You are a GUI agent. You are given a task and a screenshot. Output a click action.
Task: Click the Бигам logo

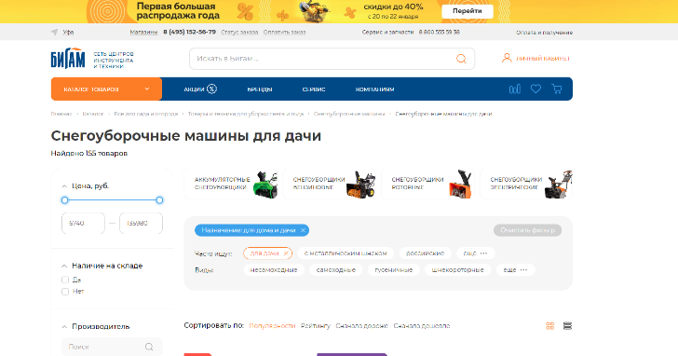click(x=68, y=59)
